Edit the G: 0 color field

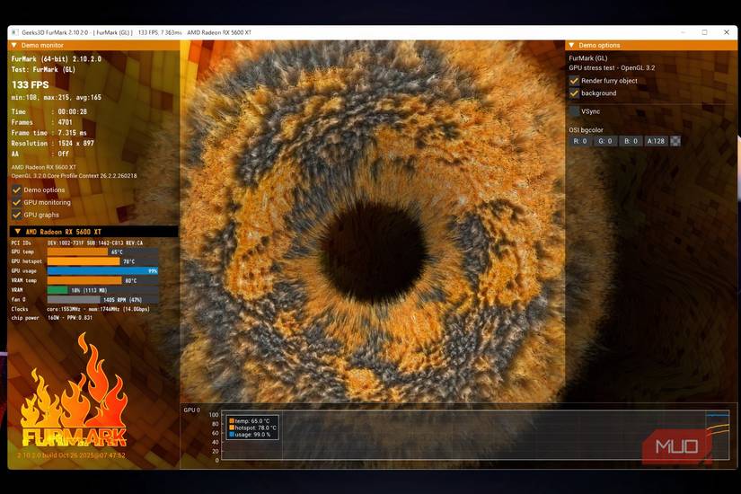[605, 141]
